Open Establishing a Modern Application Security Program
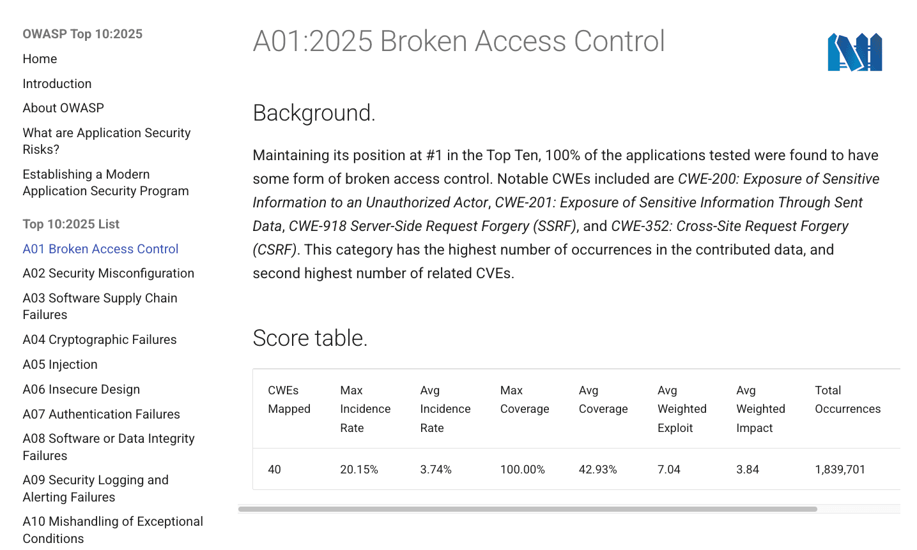The image size is (917, 550). pyautogui.click(x=105, y=182)
